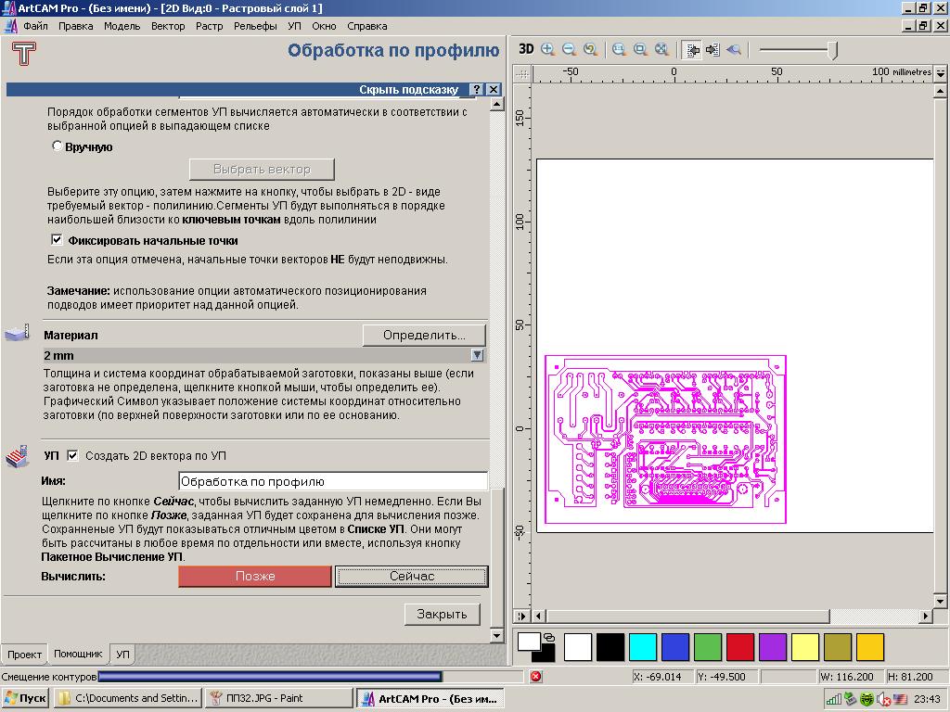950x712 pixels.
Task: Click the zoom in magnifier icon
Action: pos(548,49)
